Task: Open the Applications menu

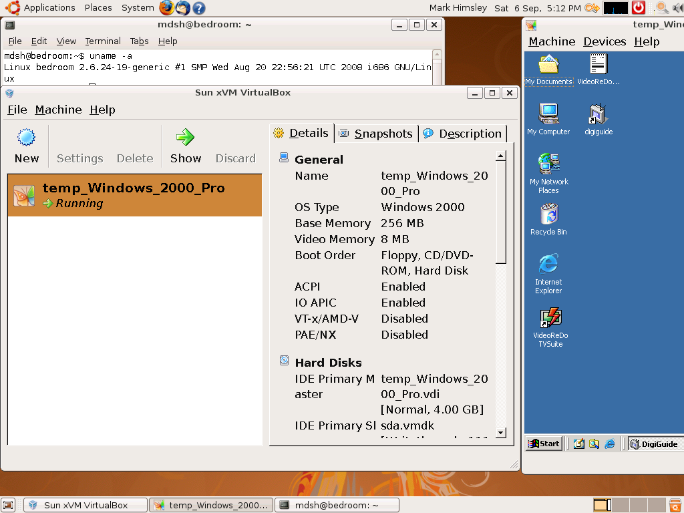Action: [49, 8]
